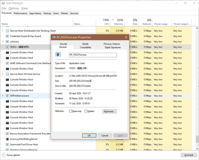This screenshot has width=199, height=160.
Task: Click the Usermode Font Driver Host icon
Action: point(7,144)
